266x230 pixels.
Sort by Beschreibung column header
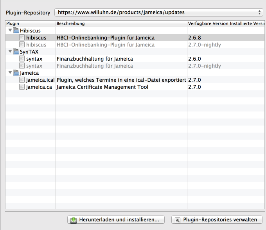click(121, 23)
